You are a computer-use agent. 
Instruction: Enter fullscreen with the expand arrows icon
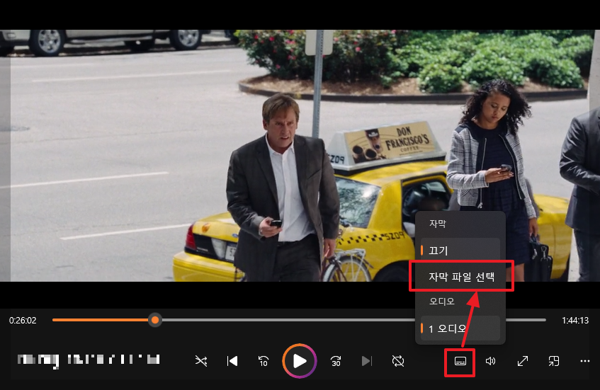click(x=522, y=361)
